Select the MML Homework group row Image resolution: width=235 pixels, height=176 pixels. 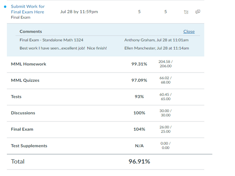click(28, 64)
